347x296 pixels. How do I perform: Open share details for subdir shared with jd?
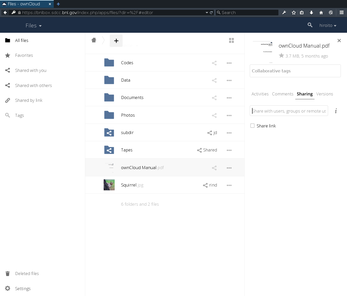[x=212, y=133]
